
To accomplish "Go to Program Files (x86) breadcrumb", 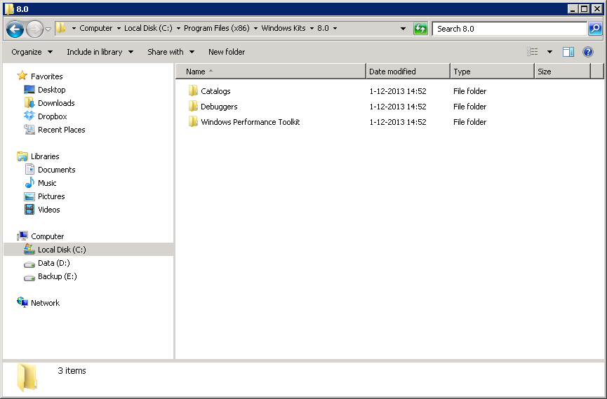I will (216, 28).
